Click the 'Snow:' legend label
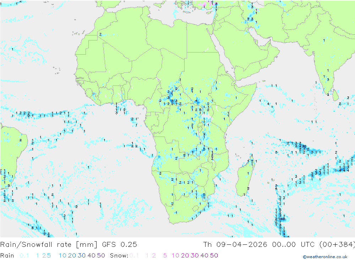Image resolution: width=355 pixels, height=260 pixels. pyautogui.click(x=119, y=255)
